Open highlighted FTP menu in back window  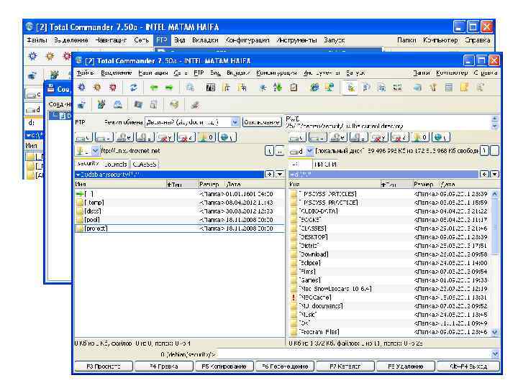[x=162, y=40]
